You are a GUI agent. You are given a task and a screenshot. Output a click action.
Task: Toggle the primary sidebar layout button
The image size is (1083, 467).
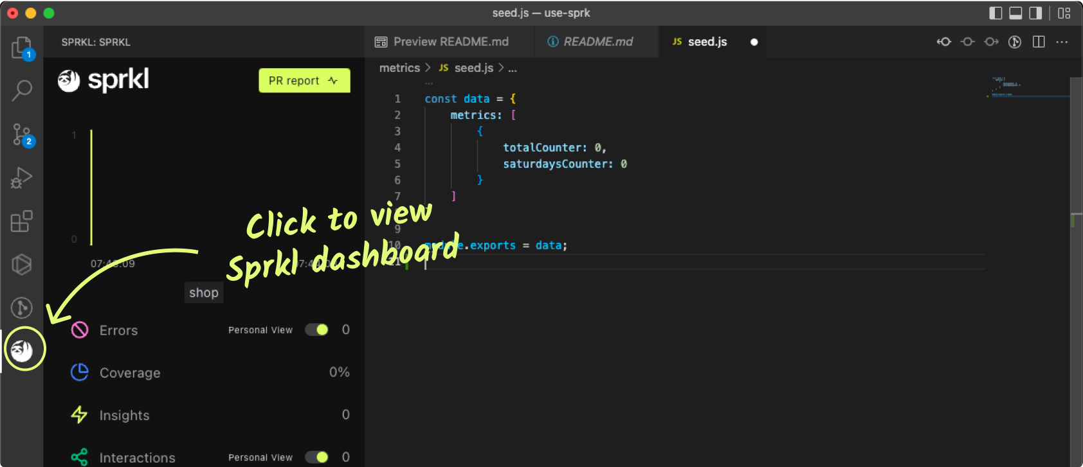click(996, 13)
